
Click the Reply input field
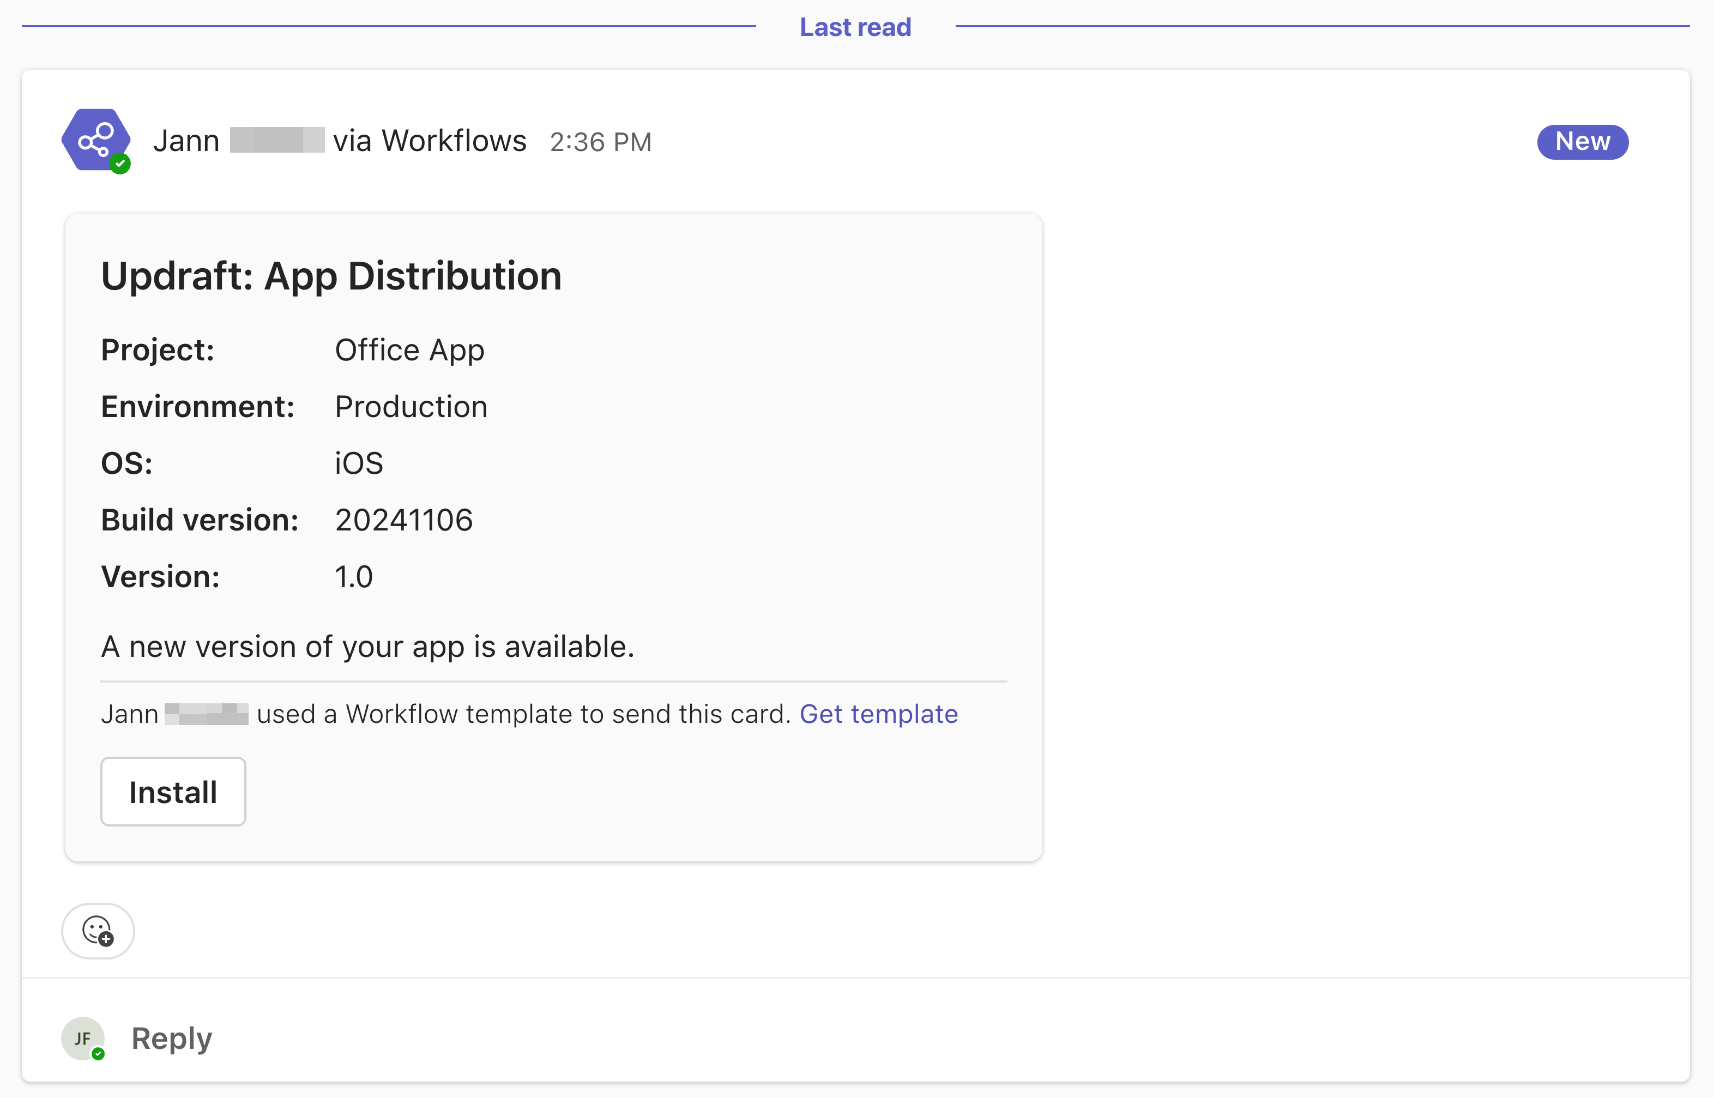pyautogui.click(x=172, y=1038)
